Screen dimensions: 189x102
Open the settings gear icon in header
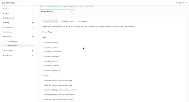[x=183, y=3]
